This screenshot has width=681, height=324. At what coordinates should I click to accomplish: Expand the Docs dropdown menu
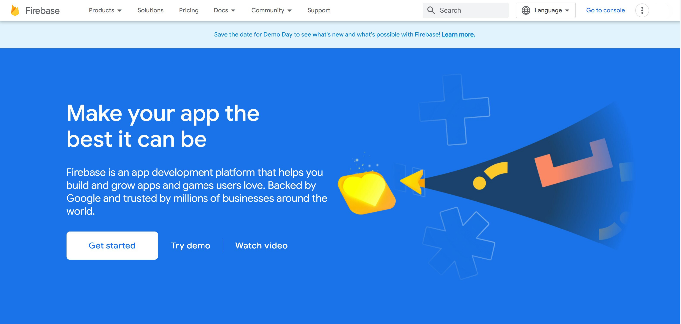pos(224,10)
